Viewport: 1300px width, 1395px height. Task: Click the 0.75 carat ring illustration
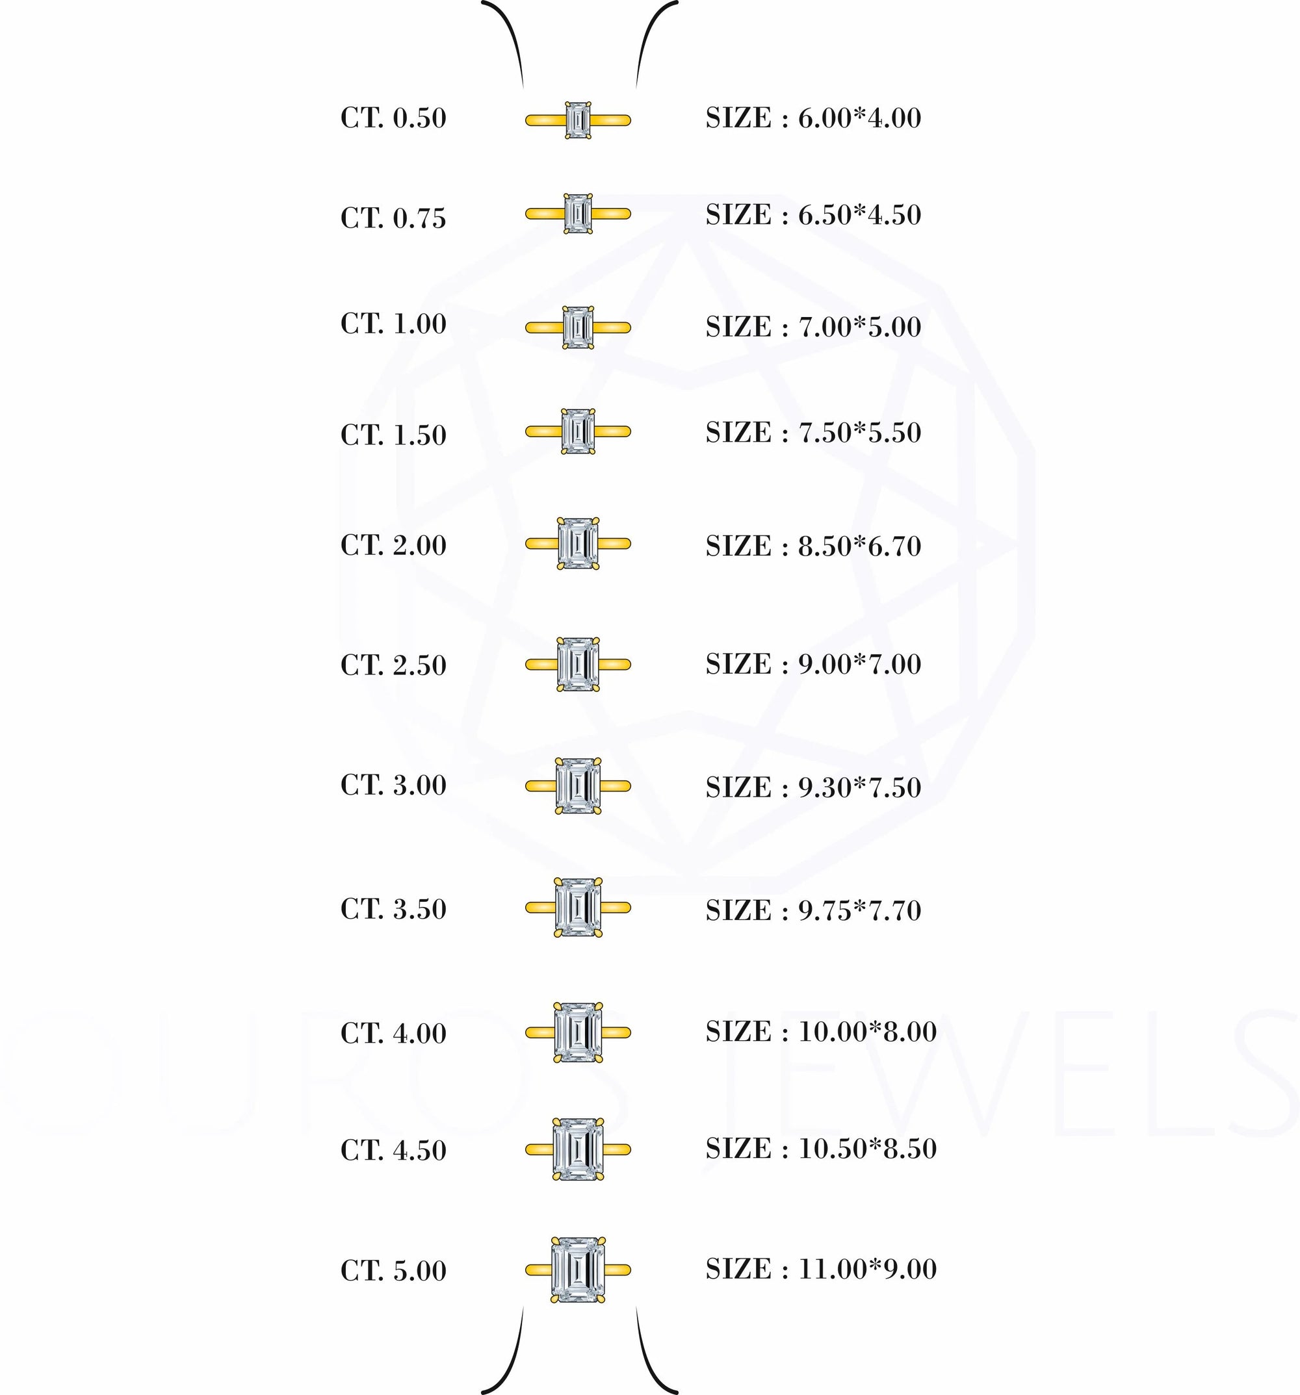[578, 213]
